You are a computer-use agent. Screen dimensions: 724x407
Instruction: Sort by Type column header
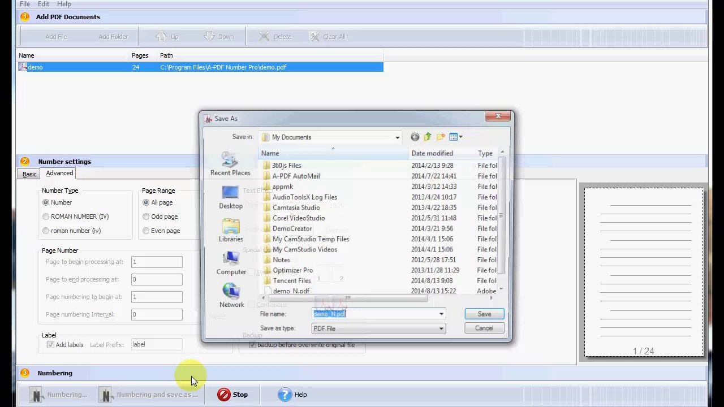pos(486,153)
